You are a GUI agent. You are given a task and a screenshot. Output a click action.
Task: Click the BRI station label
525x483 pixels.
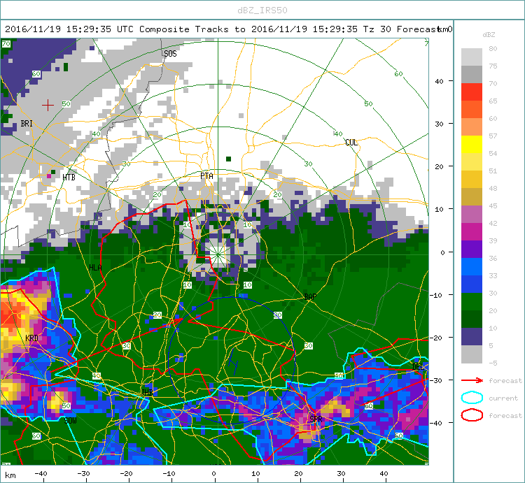click(27, 123)
